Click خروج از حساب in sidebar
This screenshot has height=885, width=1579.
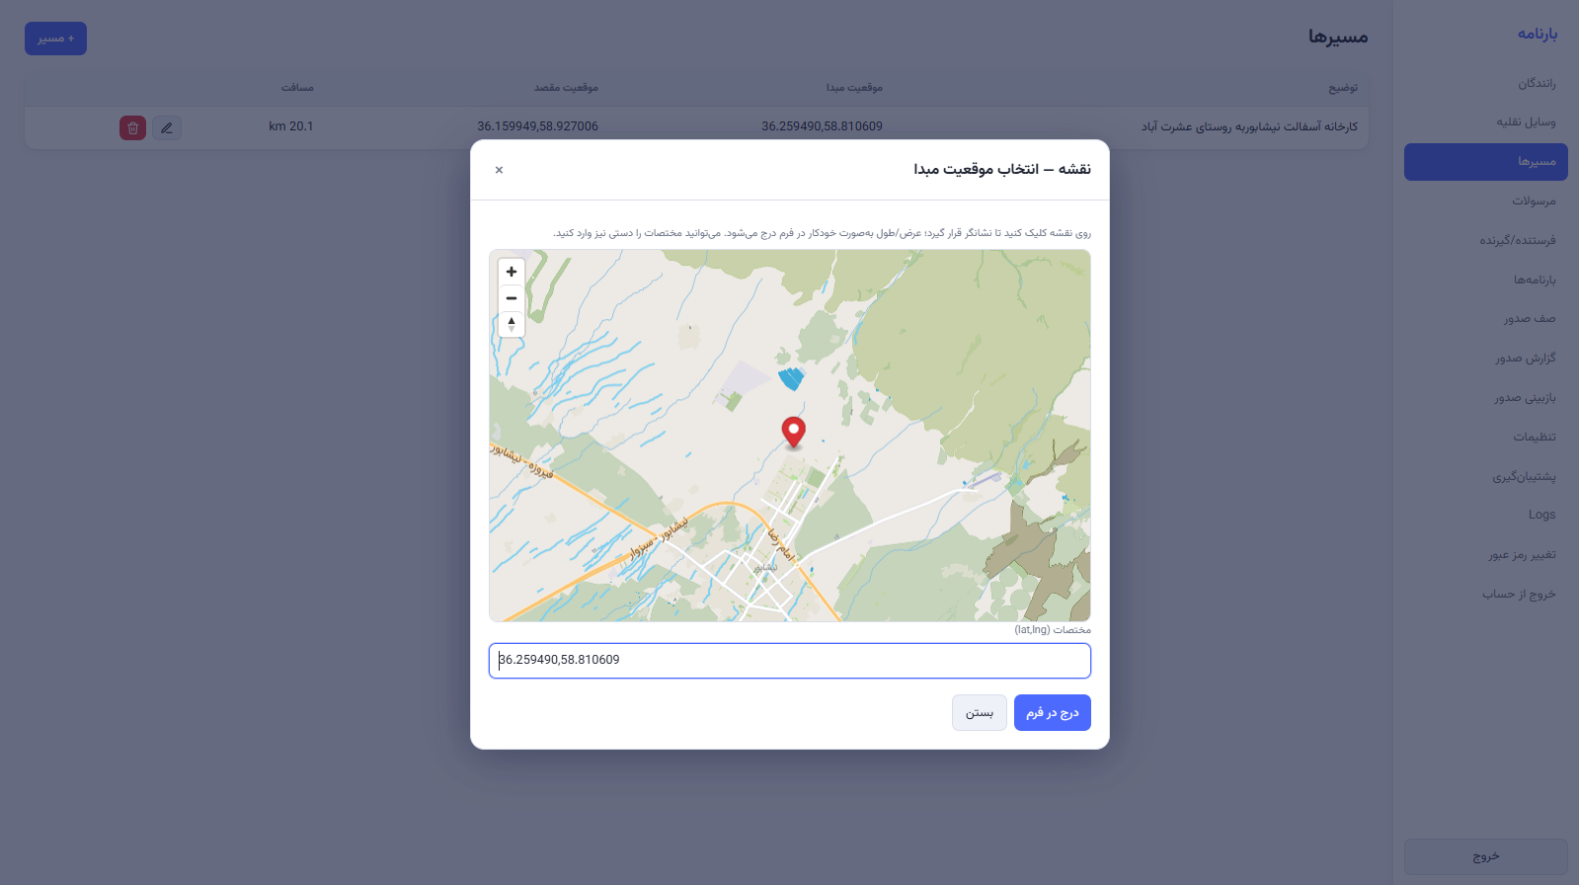point(1486,595)
